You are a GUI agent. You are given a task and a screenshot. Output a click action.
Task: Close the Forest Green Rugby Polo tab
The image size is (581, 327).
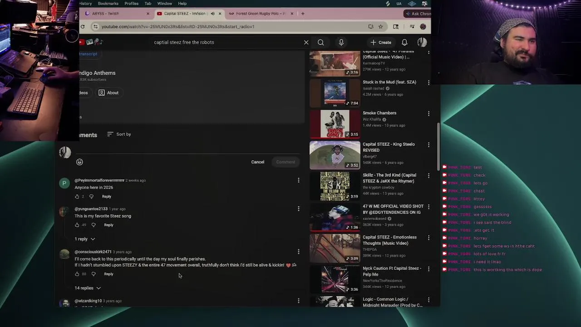coord(292,14)
